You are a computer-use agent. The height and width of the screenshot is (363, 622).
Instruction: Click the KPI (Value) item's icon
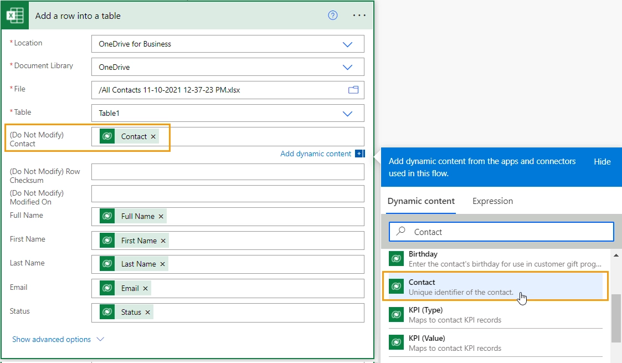(396, 342)
